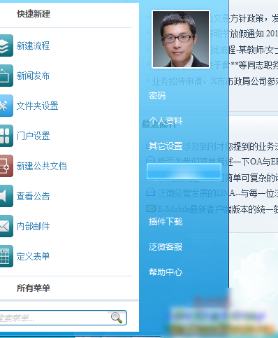This screenshot has height=338, width=278.
Task: Open 密码 menu item
Action: (x=157, y=95)
